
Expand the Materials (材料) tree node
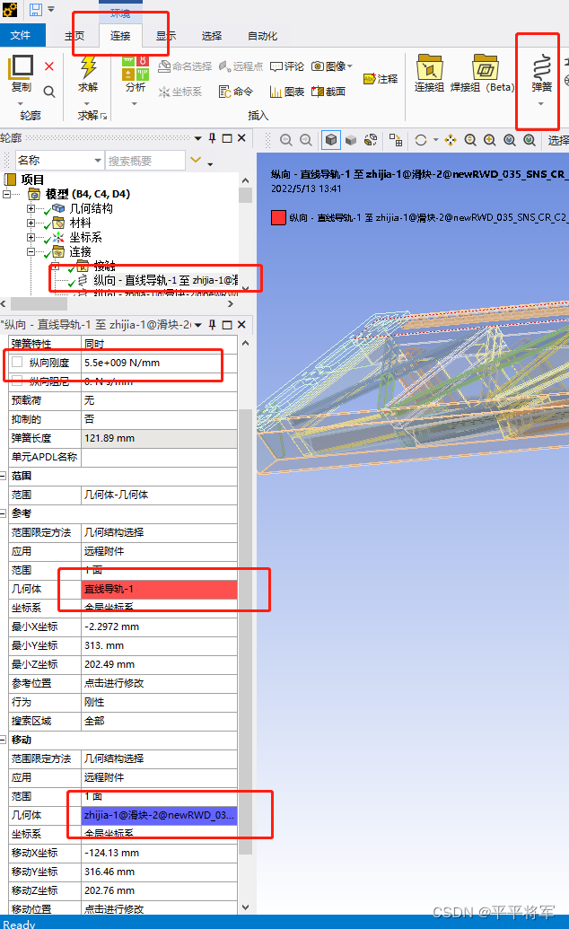click(x=31, y=223)
